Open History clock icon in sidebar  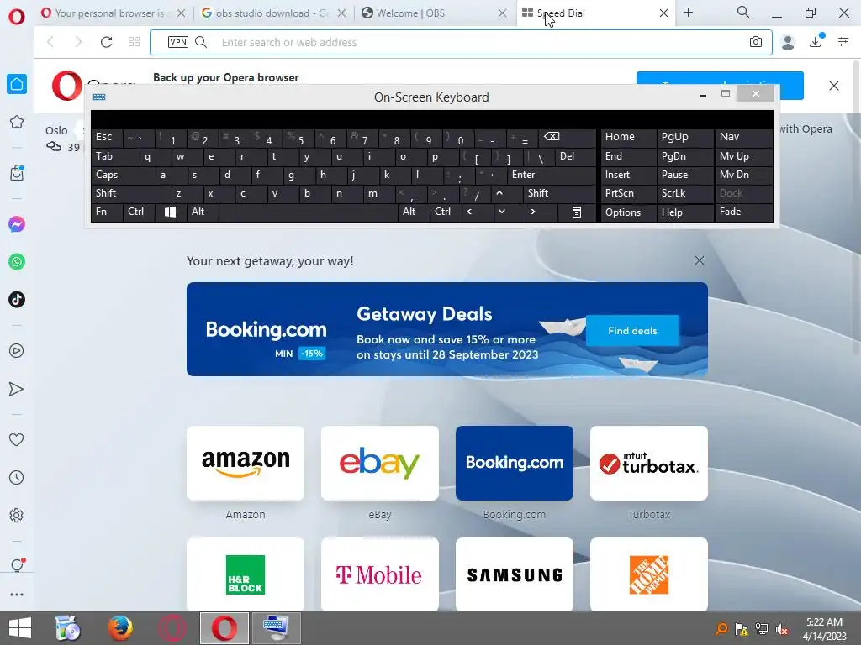(17, 478)
